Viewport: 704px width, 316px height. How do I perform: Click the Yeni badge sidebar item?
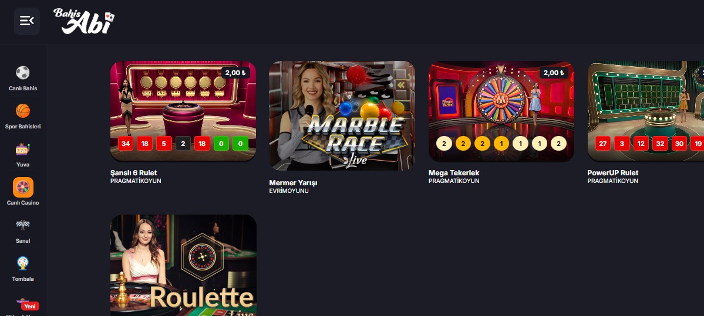pos(29,306)
